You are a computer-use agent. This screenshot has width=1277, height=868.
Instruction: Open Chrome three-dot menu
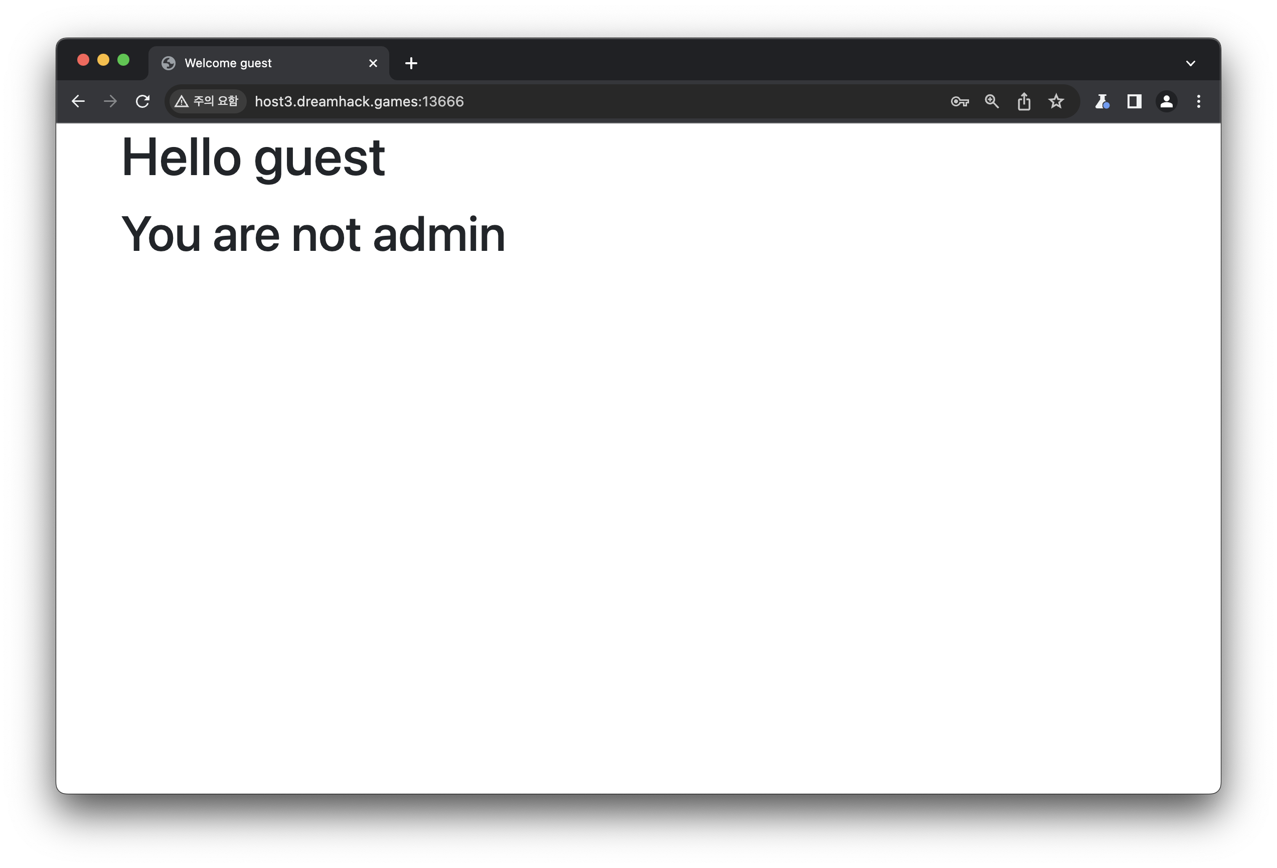coord(1198,101)
